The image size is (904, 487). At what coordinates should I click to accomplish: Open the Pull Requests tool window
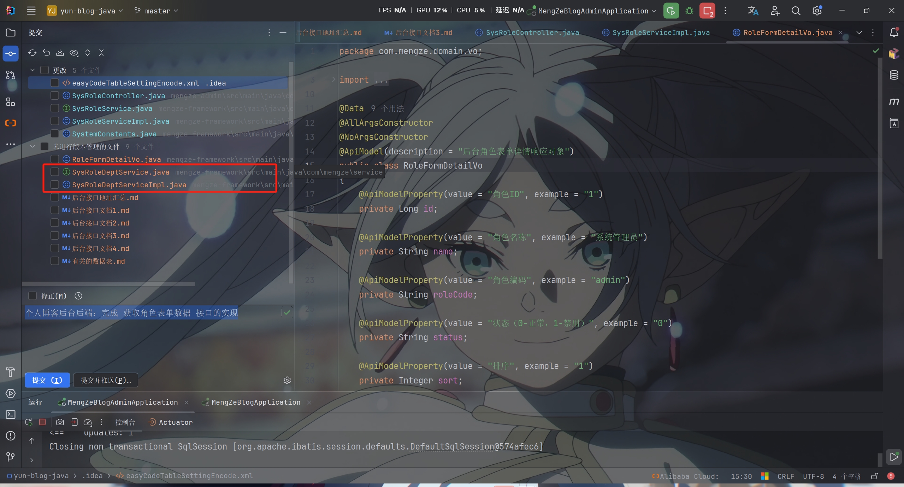point(11,75)
